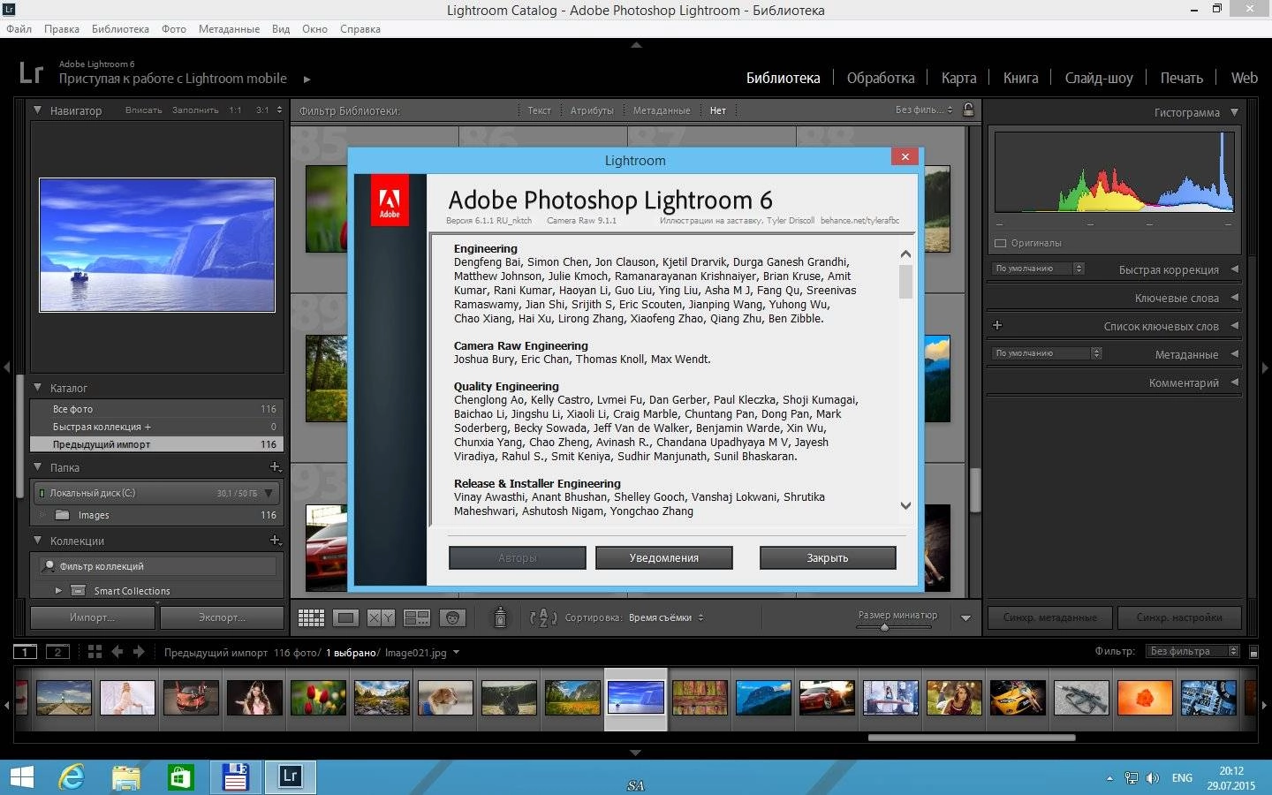
Task: Open File Explorer from taskbar
Action: coord(126,777)
